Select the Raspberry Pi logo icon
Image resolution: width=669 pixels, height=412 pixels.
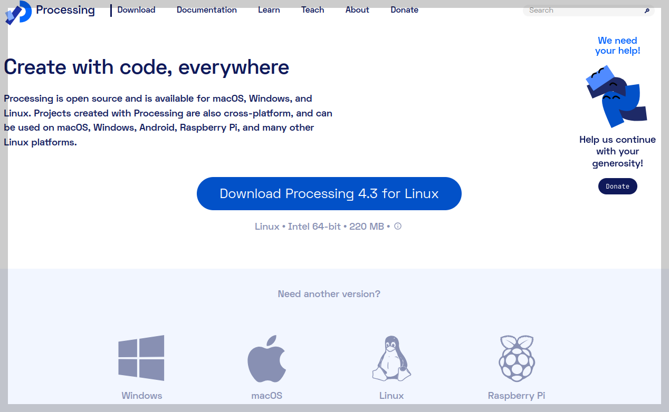[517, 358]
